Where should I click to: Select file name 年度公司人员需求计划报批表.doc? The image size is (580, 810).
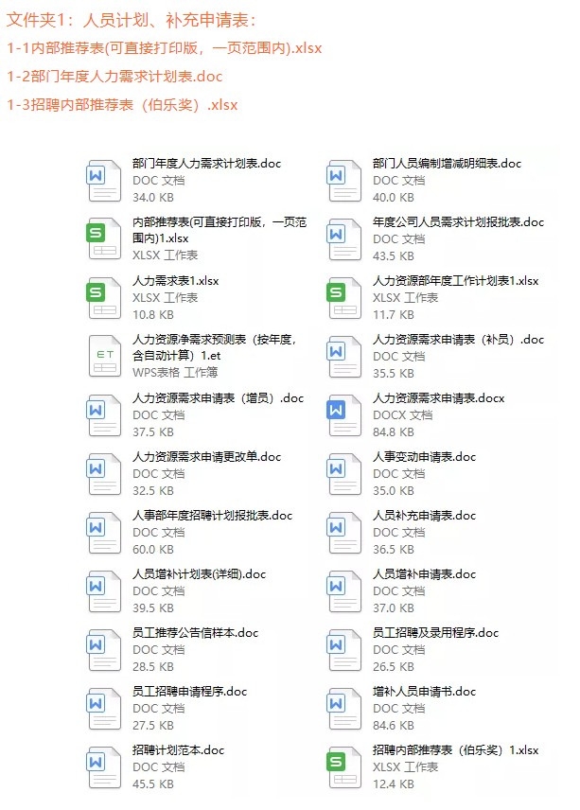[459, 222]
